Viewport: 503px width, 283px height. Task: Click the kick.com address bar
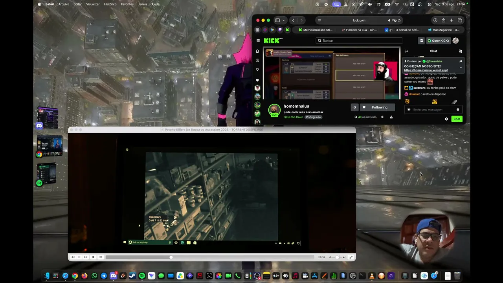(x=359, y=20)
